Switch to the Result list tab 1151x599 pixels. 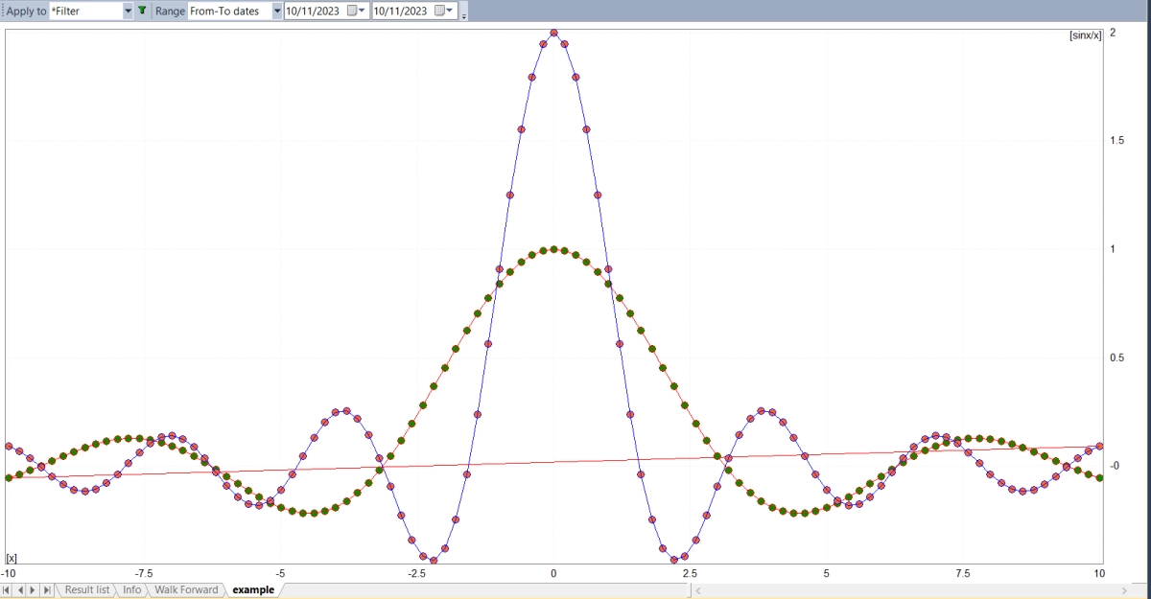coord(87,589)
